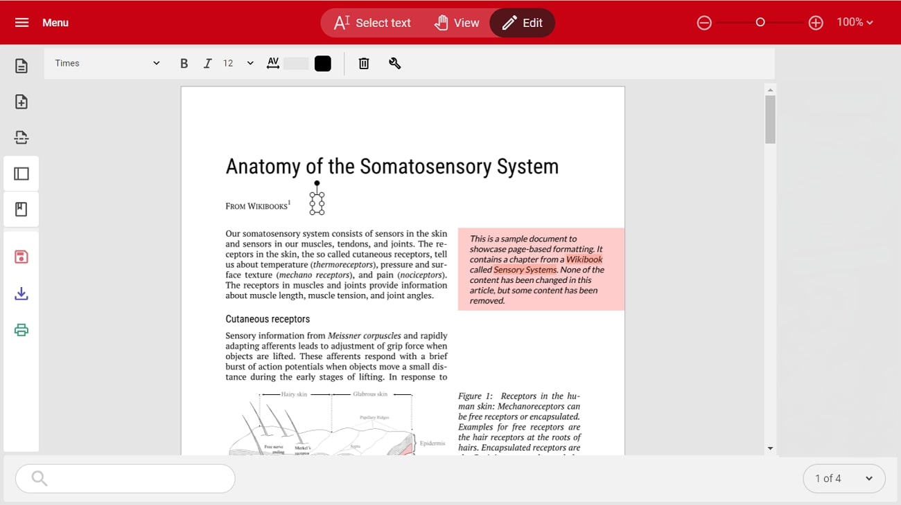This screenshot has width=901, height=505.
Task: Open the wrench tools icon
Action: click(395, 64)
